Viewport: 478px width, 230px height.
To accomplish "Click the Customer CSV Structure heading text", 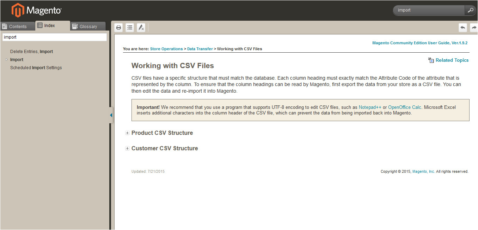I will [165, 149].
